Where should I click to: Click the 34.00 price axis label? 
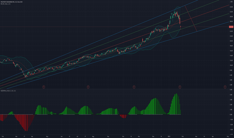coord(231,7)
